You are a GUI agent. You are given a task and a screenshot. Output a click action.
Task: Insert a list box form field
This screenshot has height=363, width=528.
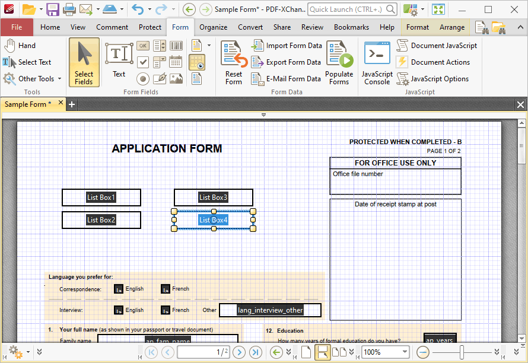159,46
